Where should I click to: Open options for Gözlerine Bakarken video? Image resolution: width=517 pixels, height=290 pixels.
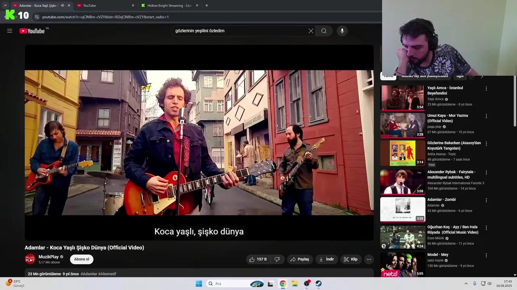486,144
